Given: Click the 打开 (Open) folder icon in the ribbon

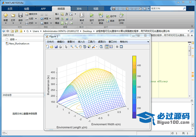Looking at the screenshot, I should (x=13, y=15).
